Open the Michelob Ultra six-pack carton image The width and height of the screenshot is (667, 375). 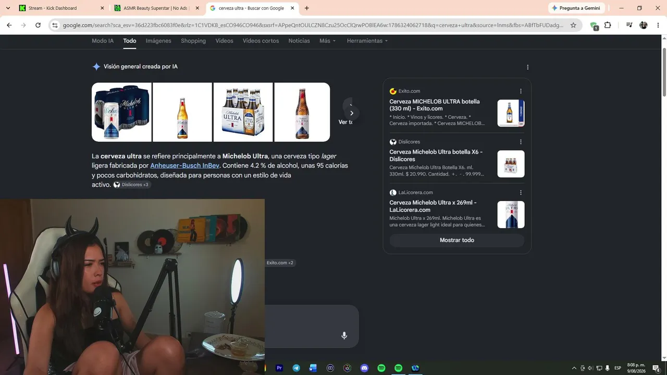243,112
